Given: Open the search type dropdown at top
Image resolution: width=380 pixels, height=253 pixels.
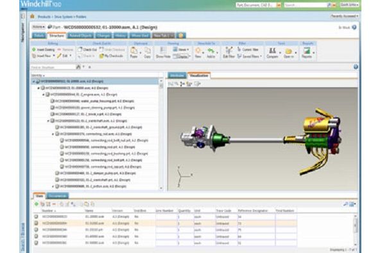Looking at the screenshot, I should pyautogui.click(x=279, y=5).
